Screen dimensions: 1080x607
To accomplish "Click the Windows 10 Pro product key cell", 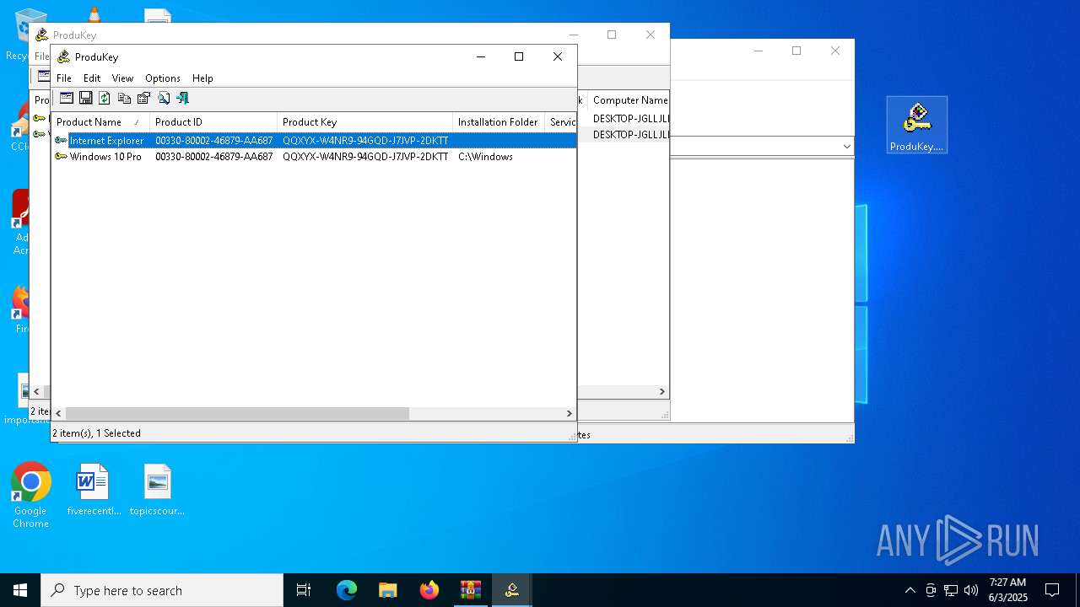I will tap(365, 157).
